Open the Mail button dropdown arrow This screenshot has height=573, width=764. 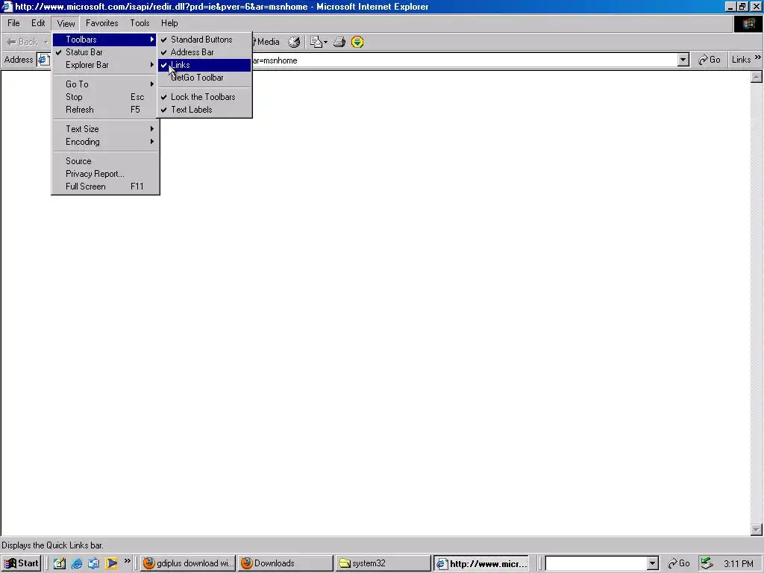coord(325,42)
